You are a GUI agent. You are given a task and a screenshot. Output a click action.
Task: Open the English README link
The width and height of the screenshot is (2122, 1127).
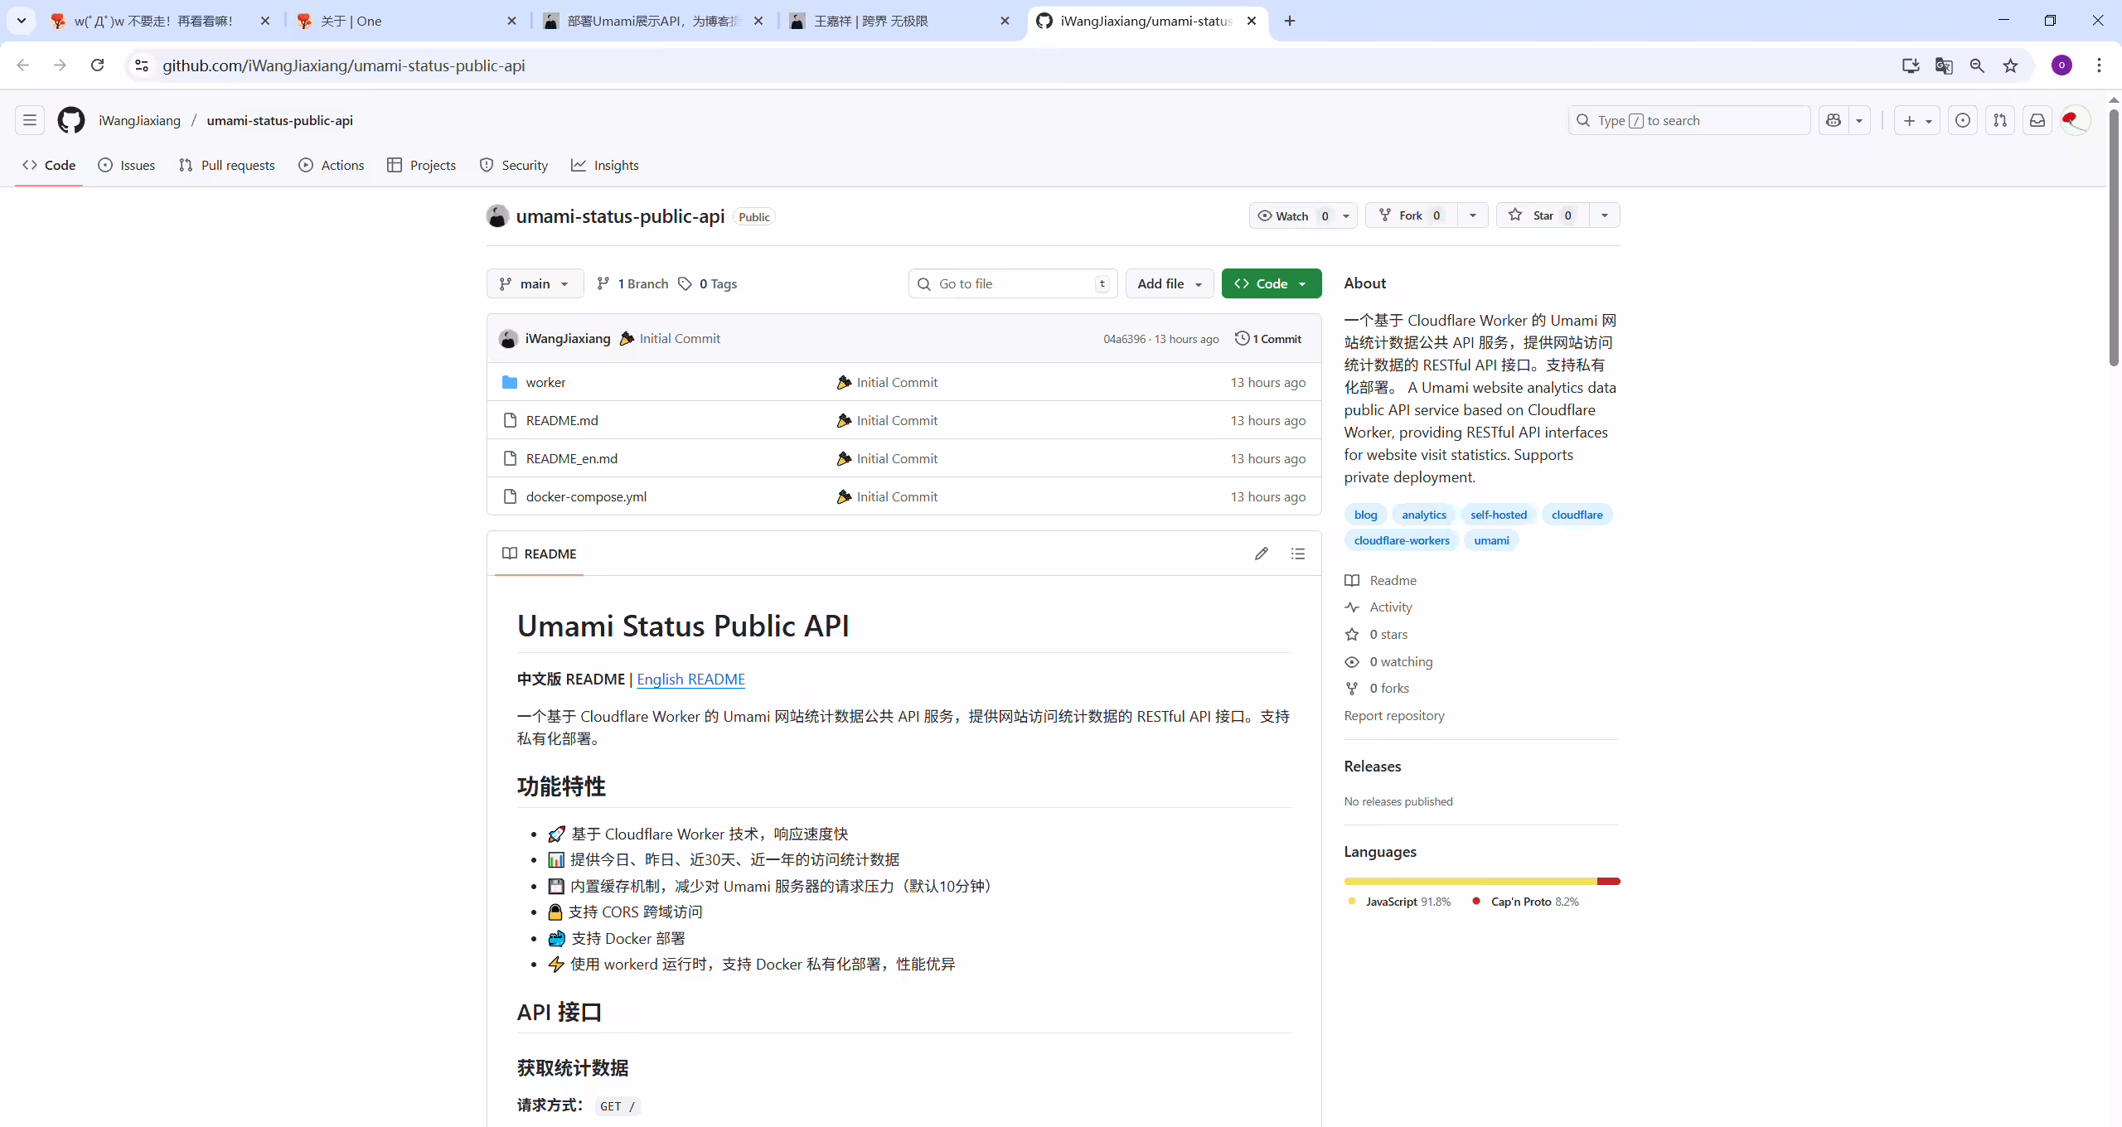tap(690, 679)
